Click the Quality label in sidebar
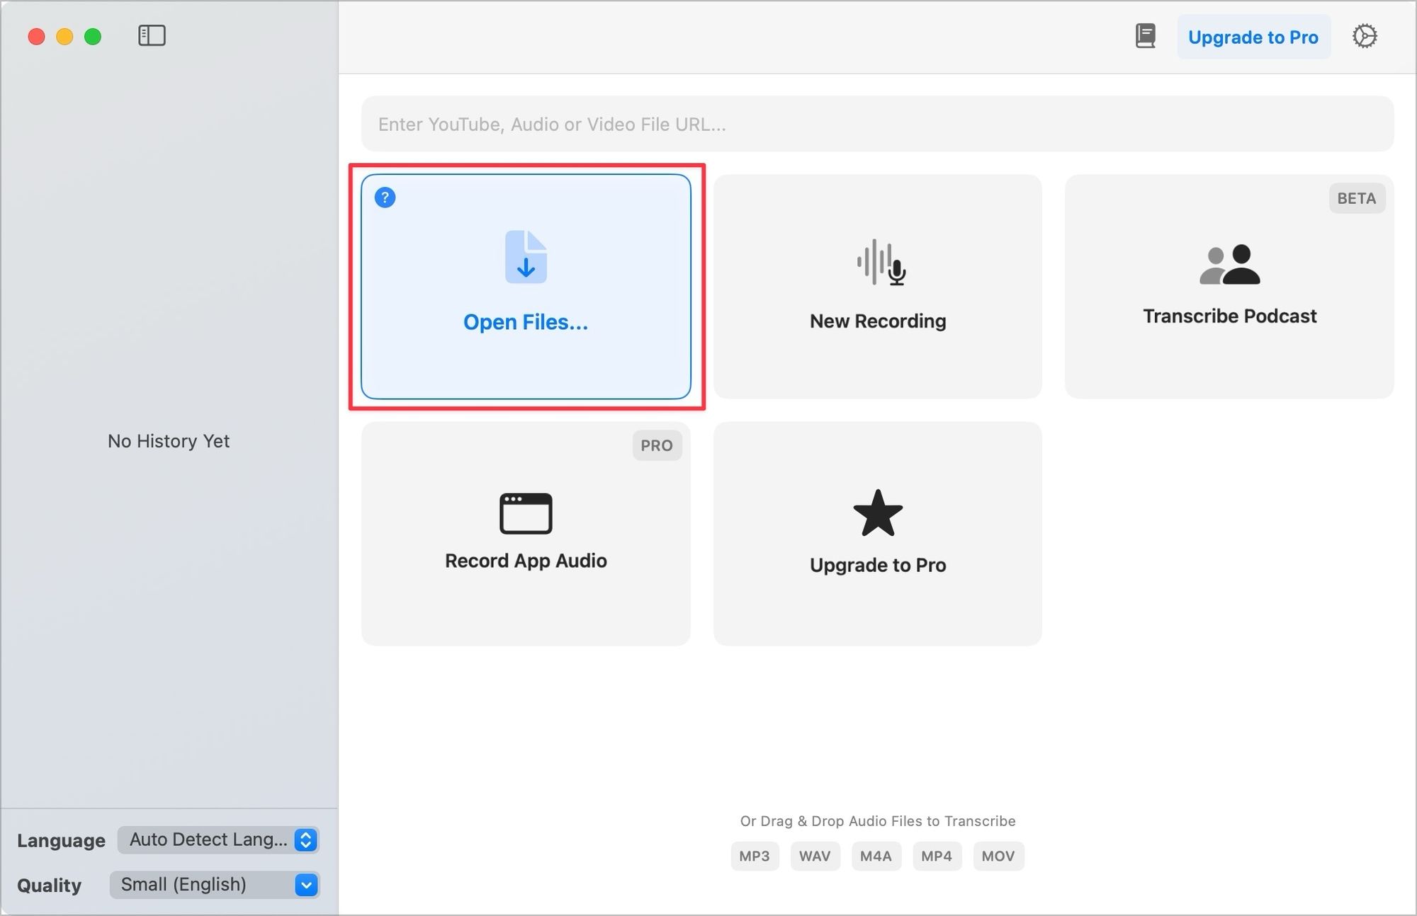 point(49,886)
